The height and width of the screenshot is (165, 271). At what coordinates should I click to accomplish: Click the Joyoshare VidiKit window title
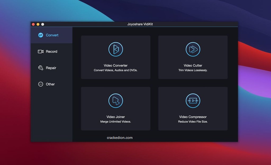pos(140,24)
